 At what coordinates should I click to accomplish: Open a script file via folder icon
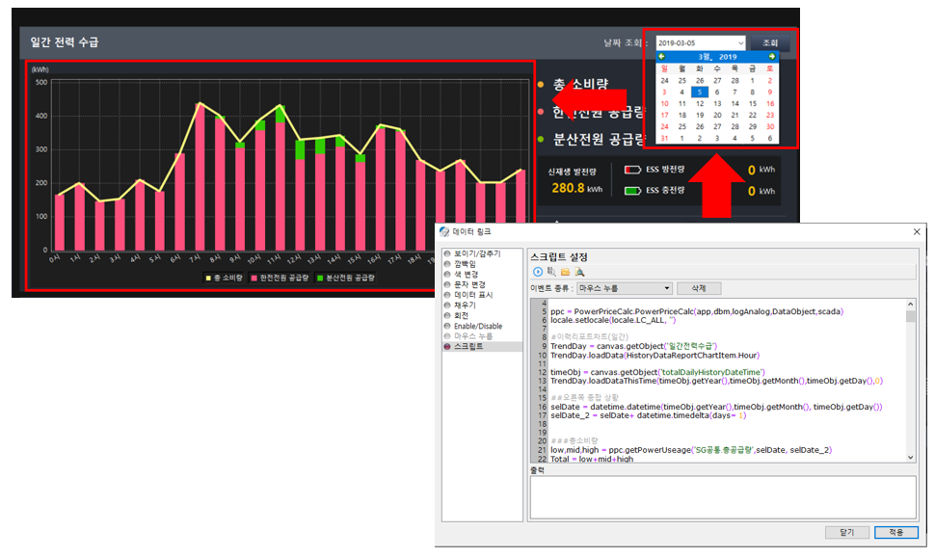coord(565,272)
